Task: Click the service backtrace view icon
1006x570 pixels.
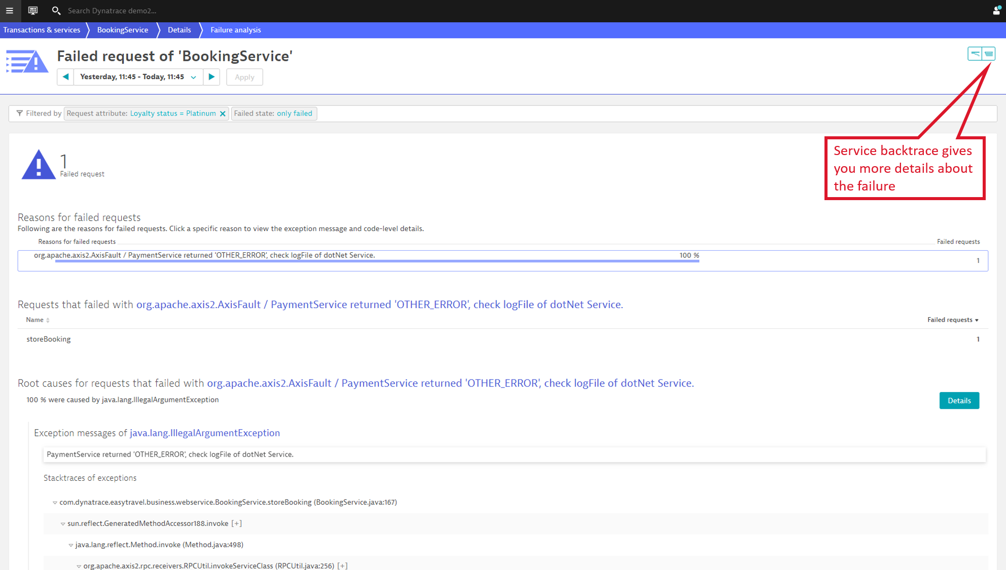Action: click(x=989, y=54)
